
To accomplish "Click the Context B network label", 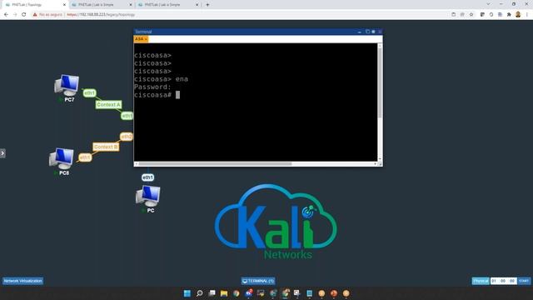I will tap(106, 147).
